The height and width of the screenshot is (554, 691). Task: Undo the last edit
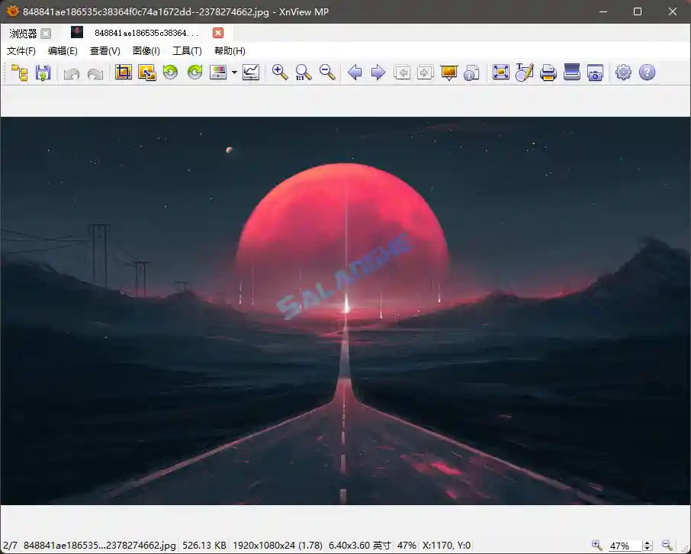[72, 72]
